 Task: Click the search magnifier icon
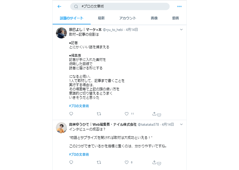point(76,6)
